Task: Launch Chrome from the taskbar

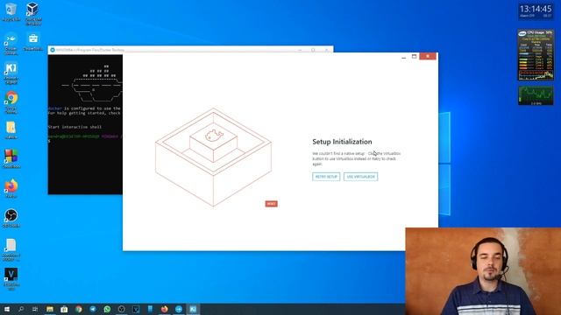Action: coord(78,309)
